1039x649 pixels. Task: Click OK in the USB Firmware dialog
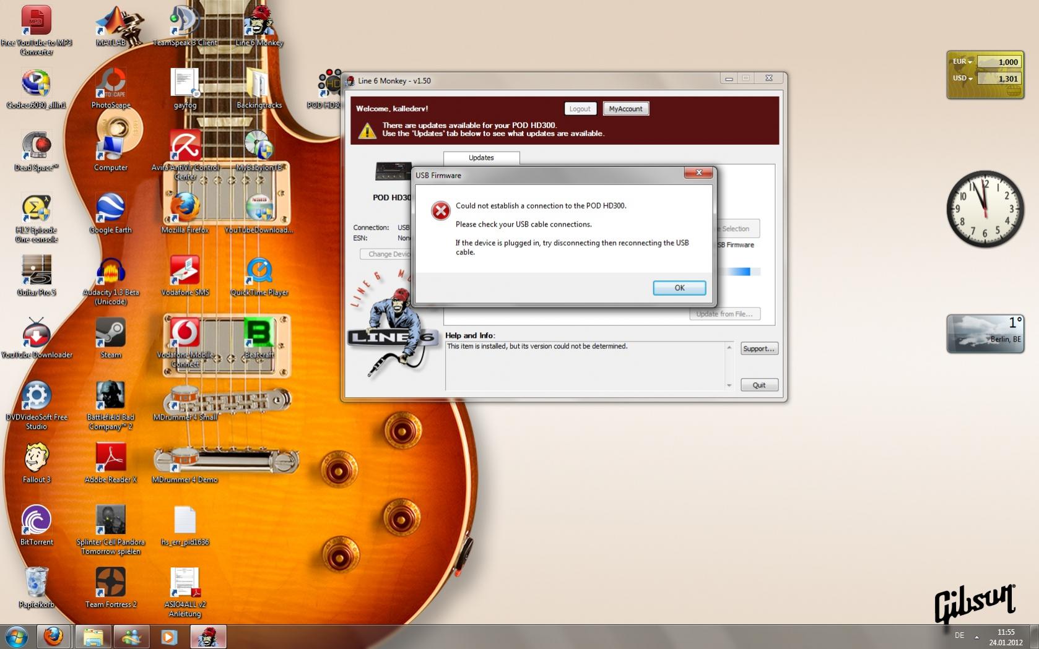pos(679,288)
